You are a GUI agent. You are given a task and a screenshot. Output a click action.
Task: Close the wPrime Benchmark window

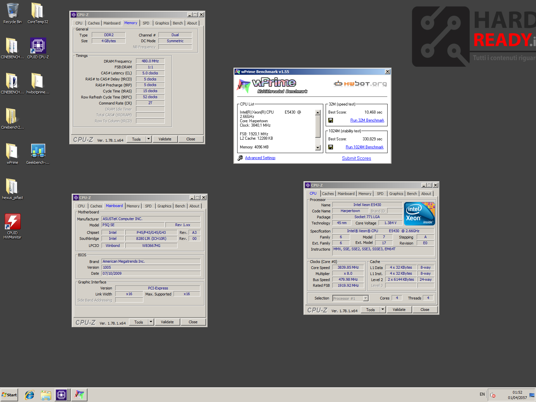387,72
